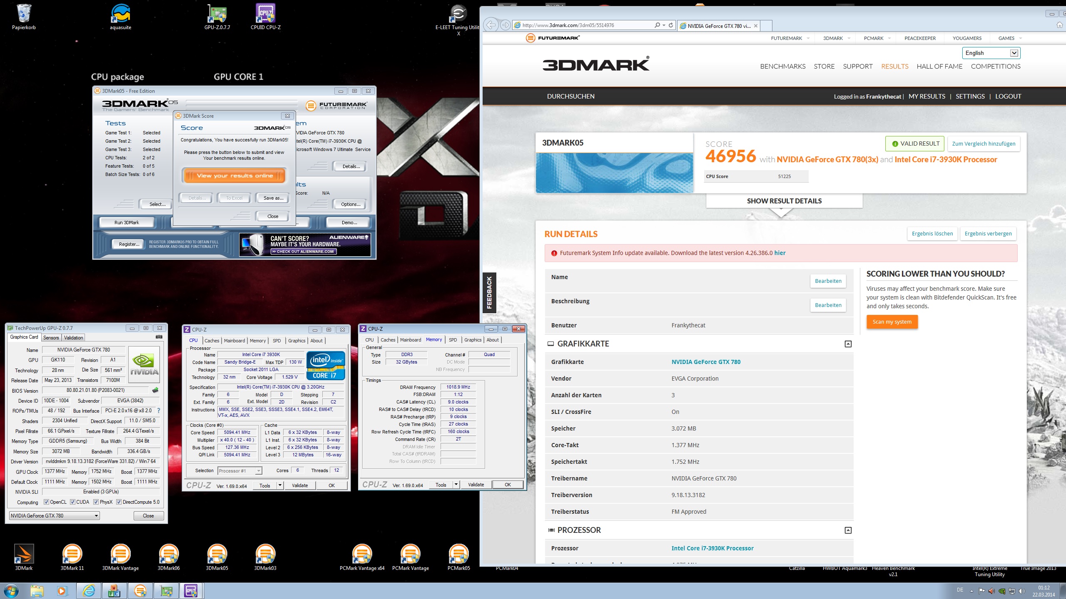
Task: Click the Futuremark logo in site header
Action: point(553,38)
